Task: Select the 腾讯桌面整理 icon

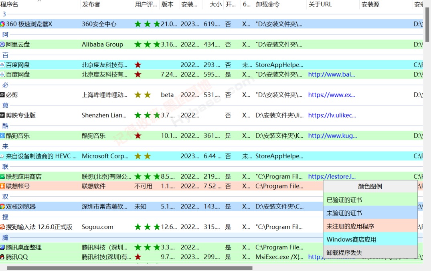Action: pyautogui.click(x=2, y=247)
